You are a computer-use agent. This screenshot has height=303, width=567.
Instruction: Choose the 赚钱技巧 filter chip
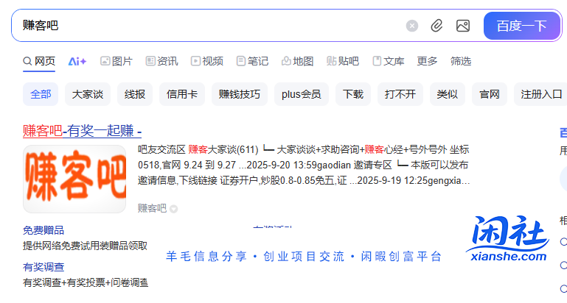[240, 94]
